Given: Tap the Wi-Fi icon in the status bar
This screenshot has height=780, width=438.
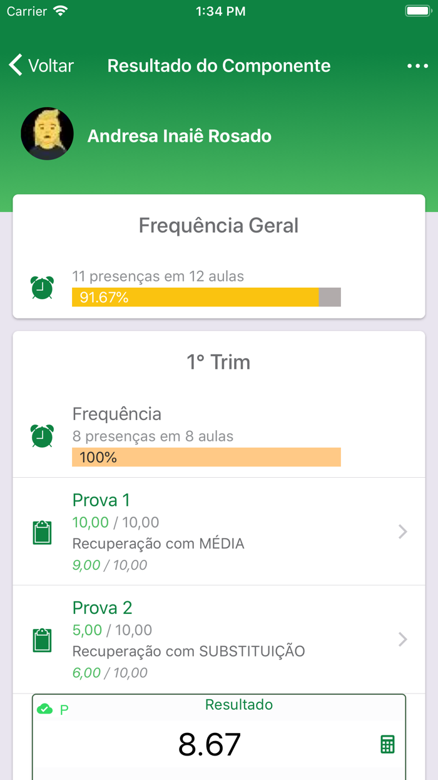Looking at the screenshot, I should pos(61,10).
